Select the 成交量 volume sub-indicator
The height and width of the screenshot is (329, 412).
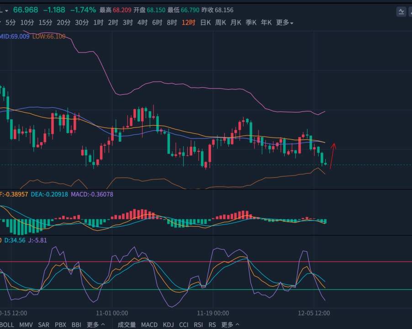[x=127, y=325]
